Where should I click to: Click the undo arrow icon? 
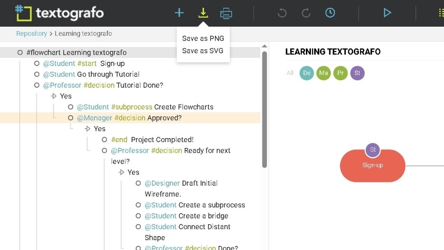282,13
